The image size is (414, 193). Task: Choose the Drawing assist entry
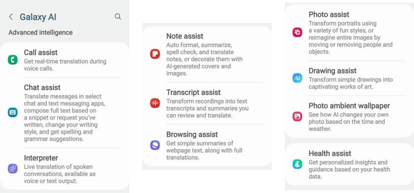tap(349, 78)
